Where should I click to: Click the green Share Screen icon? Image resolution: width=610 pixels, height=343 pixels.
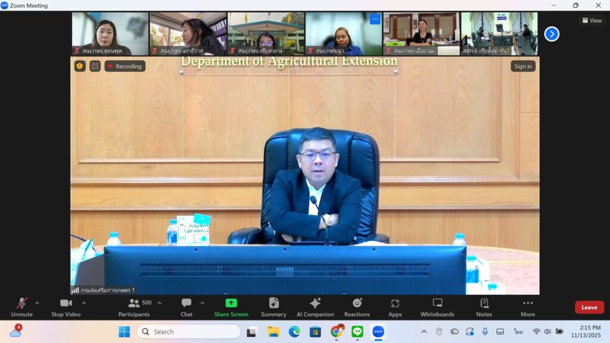coord(231,303)
